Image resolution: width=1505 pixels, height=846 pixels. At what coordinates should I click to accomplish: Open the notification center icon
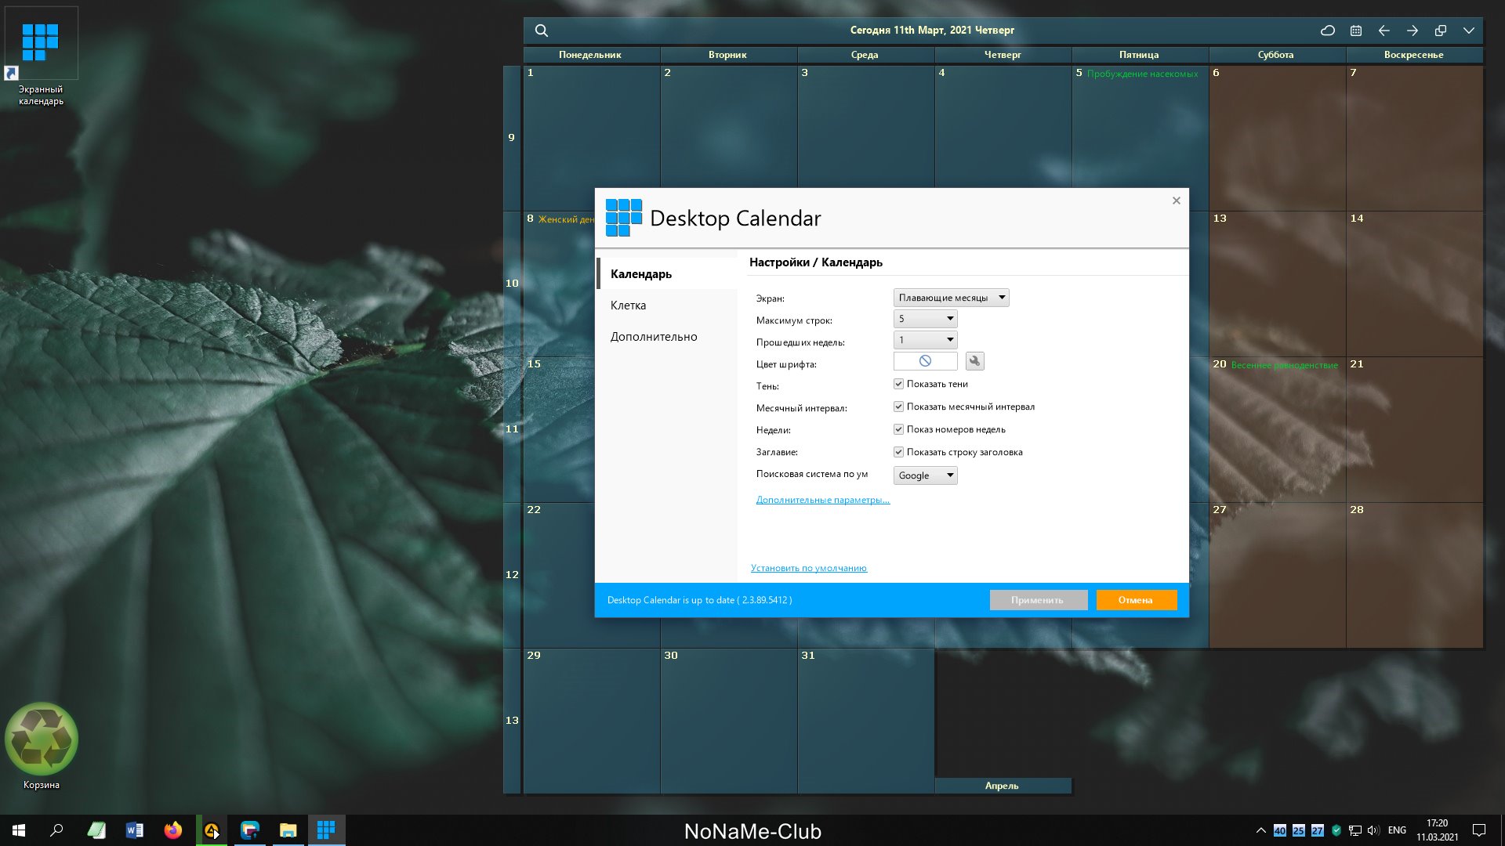pos(1479,830)
